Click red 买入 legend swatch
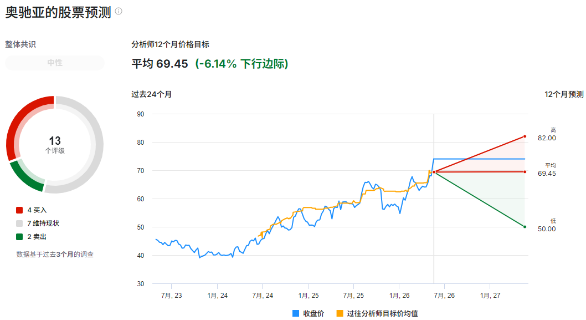586x320 pixels. click(x=19, y=210)
